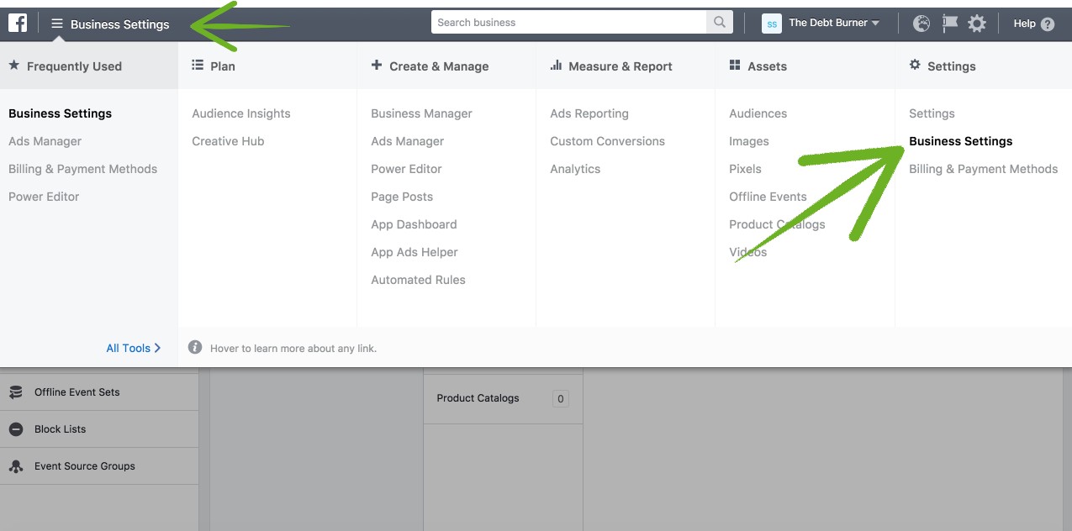The width and height of the screenshot is (1072, 531).
Task: Open Ads Manager under Frequently Used
Action: pyautogui.click(x=45, y=141)
